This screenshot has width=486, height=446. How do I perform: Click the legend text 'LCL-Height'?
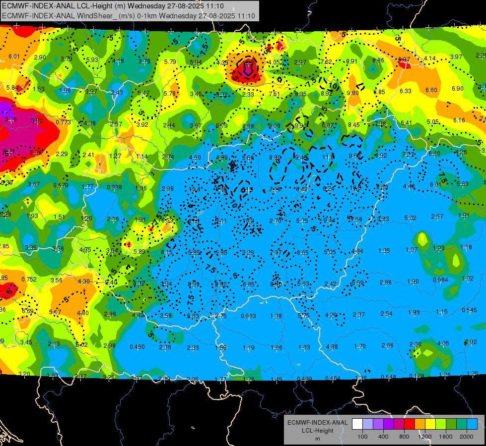[318, 431]
